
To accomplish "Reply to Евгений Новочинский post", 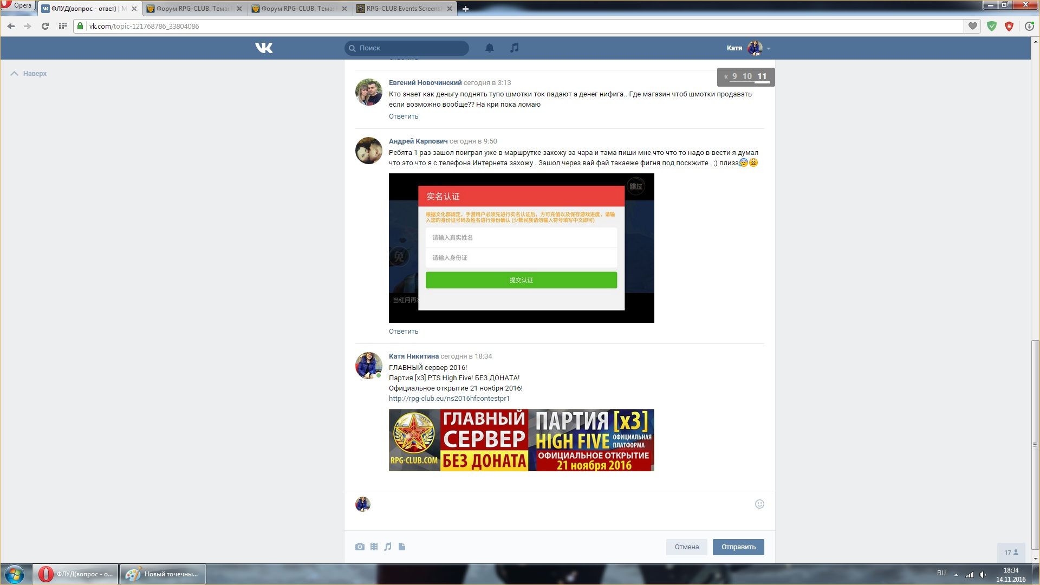I will click(x=404, y=116).
